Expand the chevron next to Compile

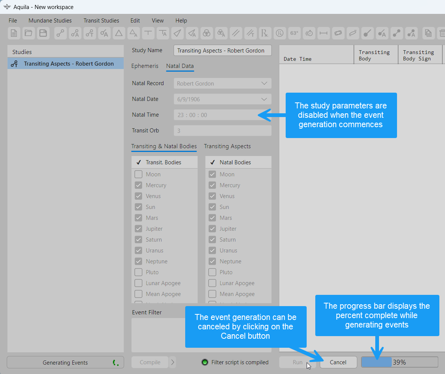pyautogui.click(x=172, y=362)
